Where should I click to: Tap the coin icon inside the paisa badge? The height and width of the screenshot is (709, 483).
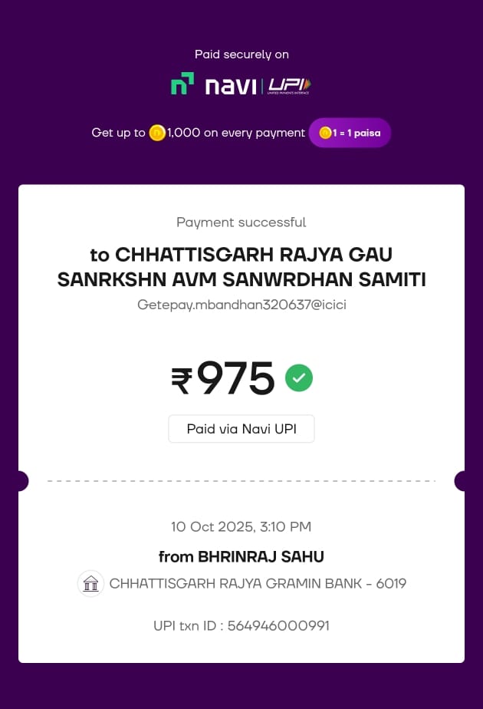tap(325, 133)
